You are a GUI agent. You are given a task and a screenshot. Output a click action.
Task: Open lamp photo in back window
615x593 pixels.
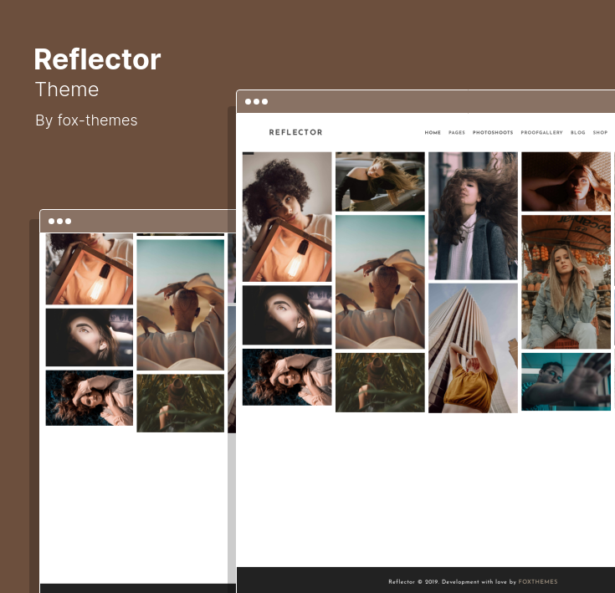tap(90, 268)
